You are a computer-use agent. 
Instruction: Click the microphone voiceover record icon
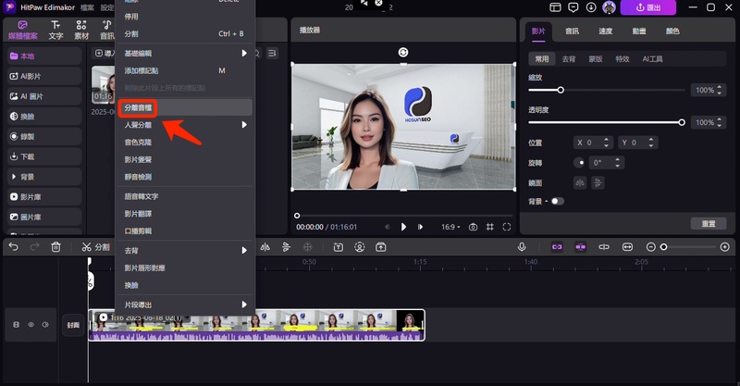522,247
